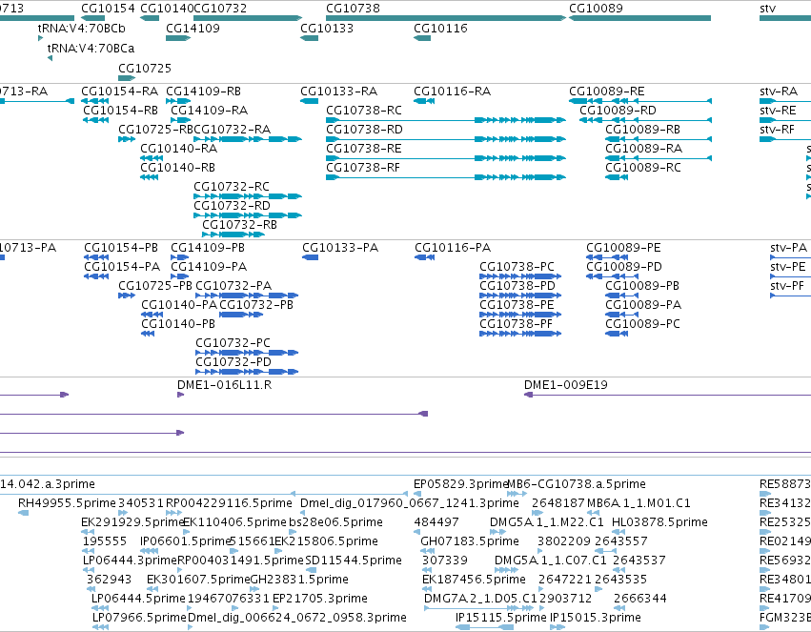Image resolution: width=811 pixels, height=632 pixels.
Task: Select gene CG10133 label
Action: pos(327,28)
